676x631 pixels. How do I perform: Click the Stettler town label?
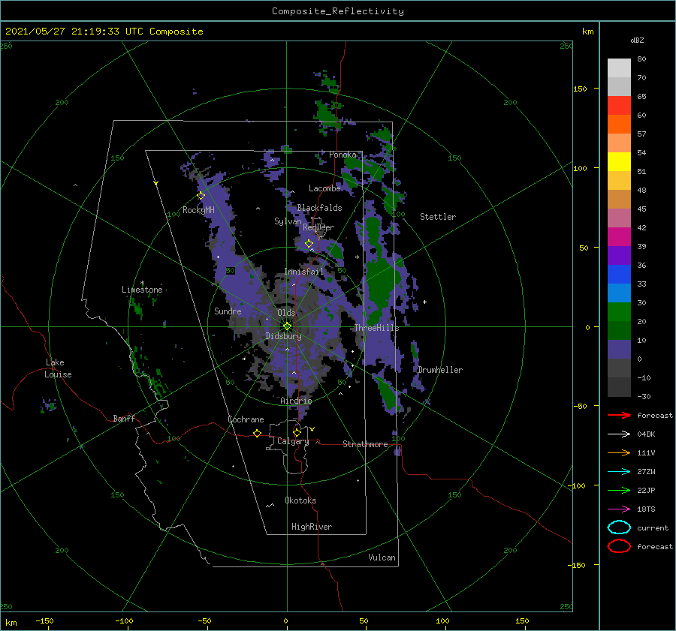(x=438, y=217)
